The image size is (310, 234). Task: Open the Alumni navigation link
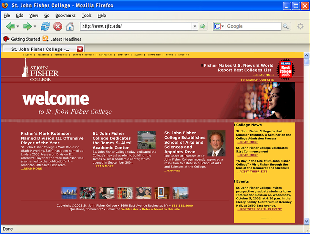(139, 55)
